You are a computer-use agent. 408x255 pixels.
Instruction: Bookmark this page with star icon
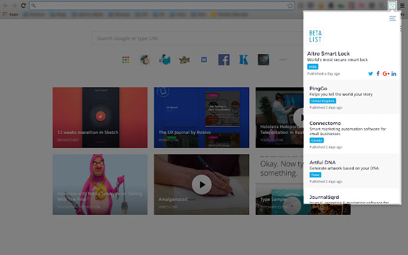(x=290, y=6)
